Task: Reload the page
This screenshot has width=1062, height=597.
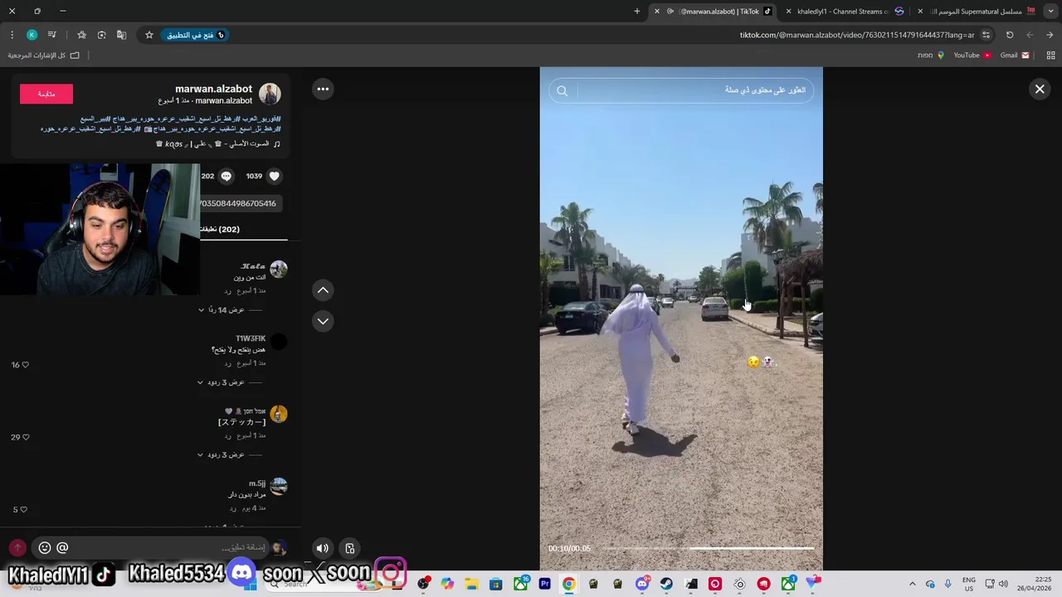Action: click(1010, 35)
